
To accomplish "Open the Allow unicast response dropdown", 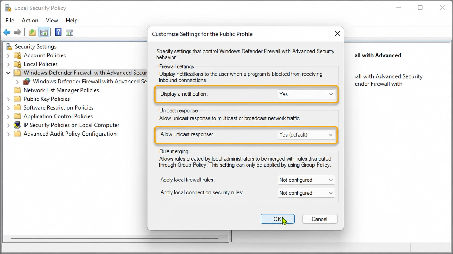I will tap(306, 134).
